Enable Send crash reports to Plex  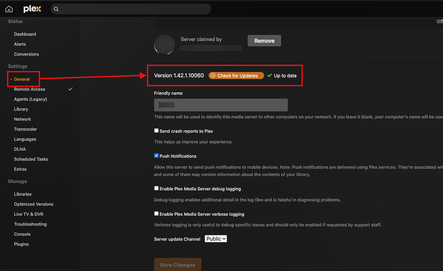pos(156,131)
